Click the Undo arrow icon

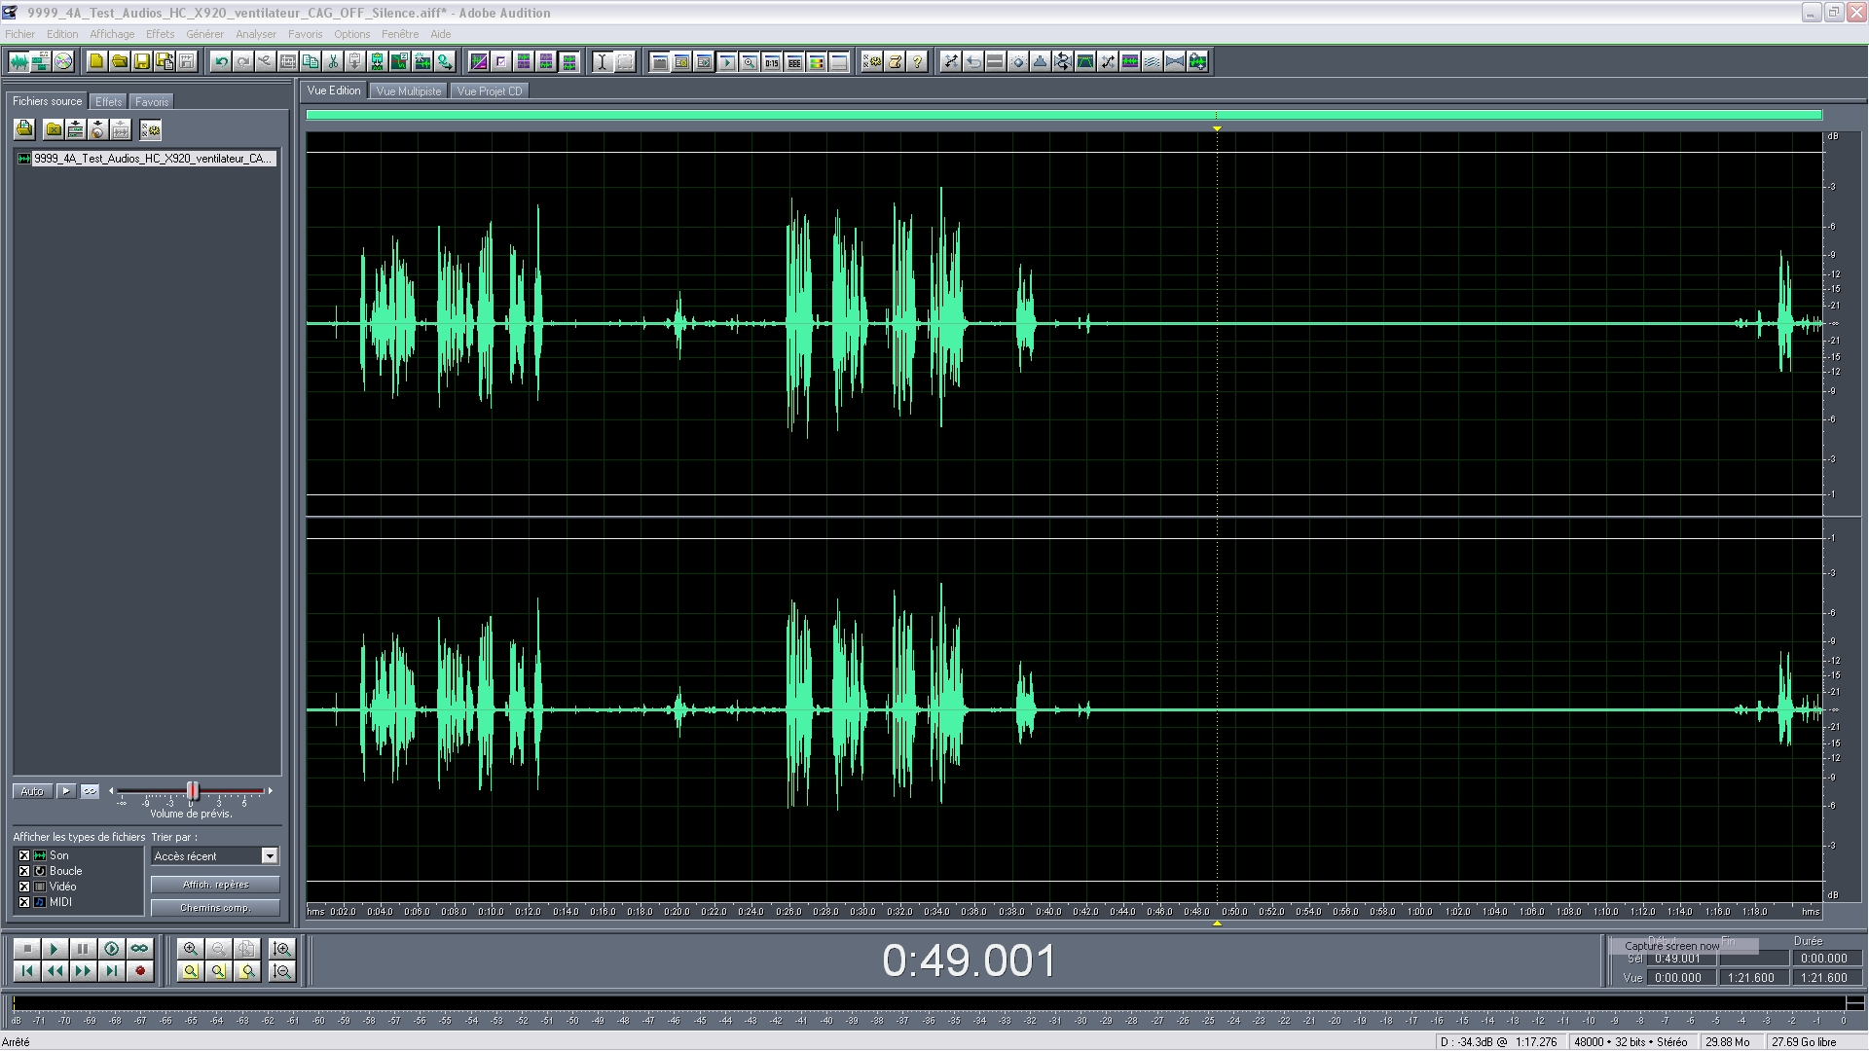point(221,61)
